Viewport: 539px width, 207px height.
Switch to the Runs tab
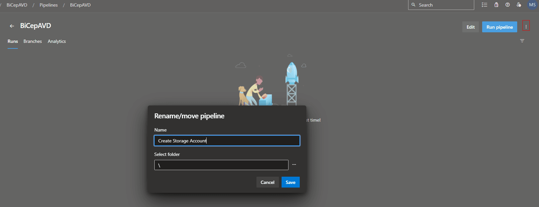(13, 41)
